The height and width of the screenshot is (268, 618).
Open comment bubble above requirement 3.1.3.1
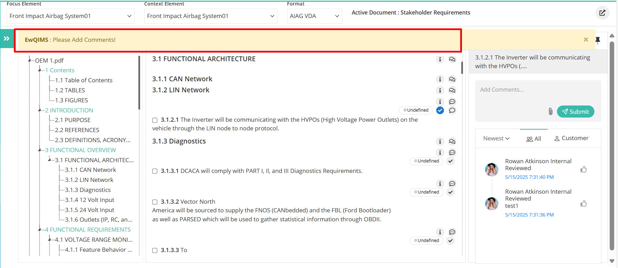pos(452,153)
